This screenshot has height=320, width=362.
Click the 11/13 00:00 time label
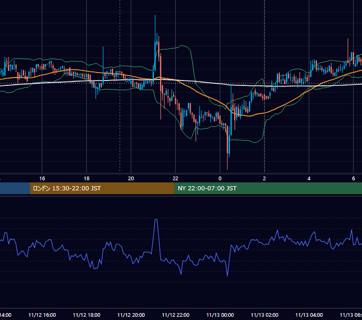(220, 315)
